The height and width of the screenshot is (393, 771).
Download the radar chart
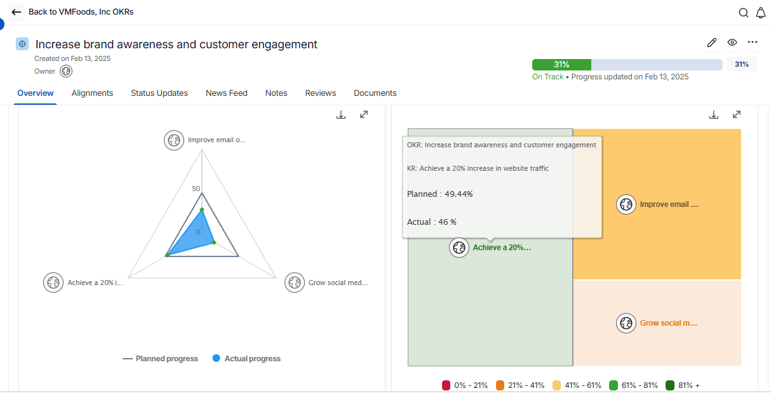[x=341, y=115]
